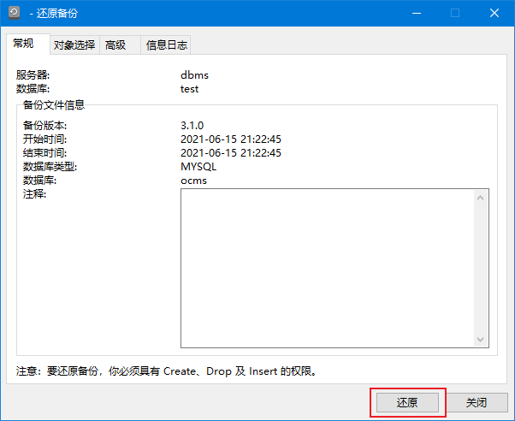Select the 数据库 value test
This screenshot has width=515, height=421.
point(189,88)
